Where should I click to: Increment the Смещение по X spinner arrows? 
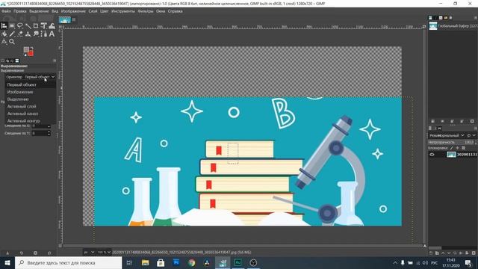(x=49, y=126)
